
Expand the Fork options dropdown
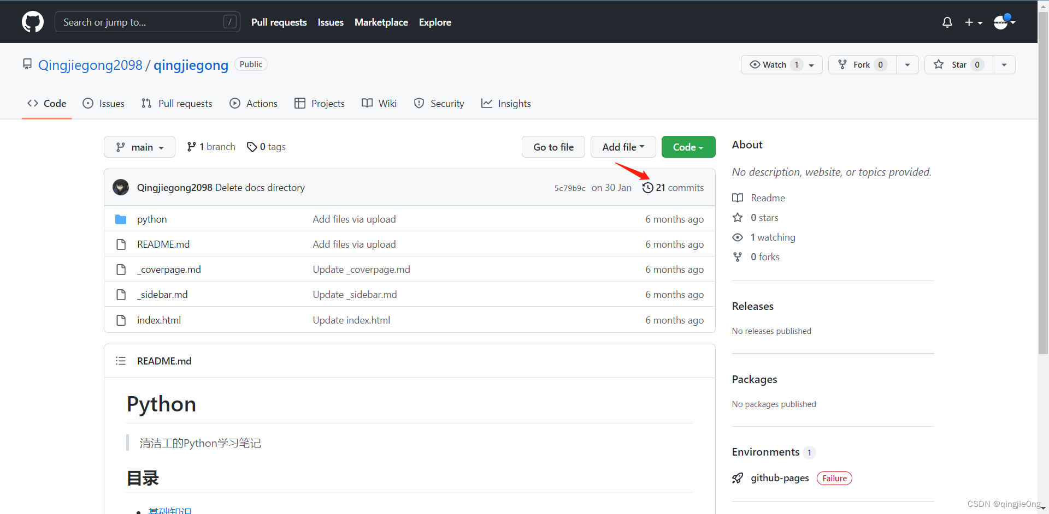point(907,64)
